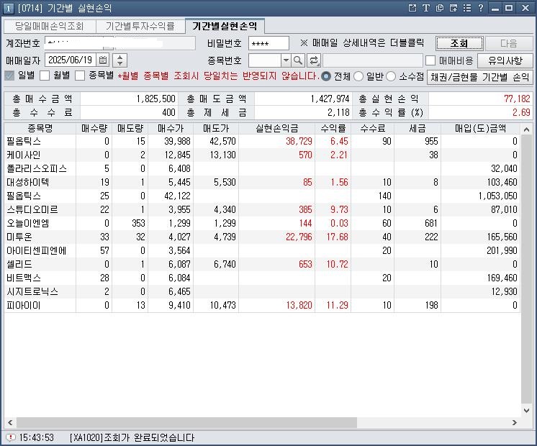Click 채권/금현물 기간별 손익 button

480,78
